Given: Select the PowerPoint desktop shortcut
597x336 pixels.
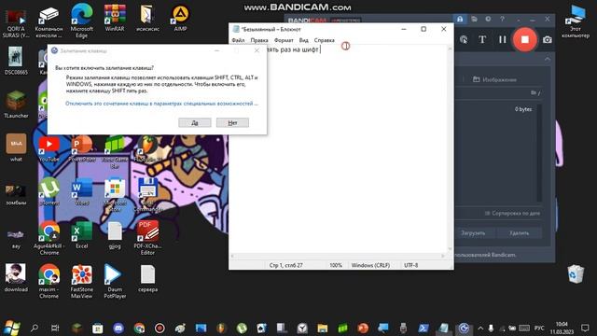Looking at the screenshot, I should [x=82, y=149].
